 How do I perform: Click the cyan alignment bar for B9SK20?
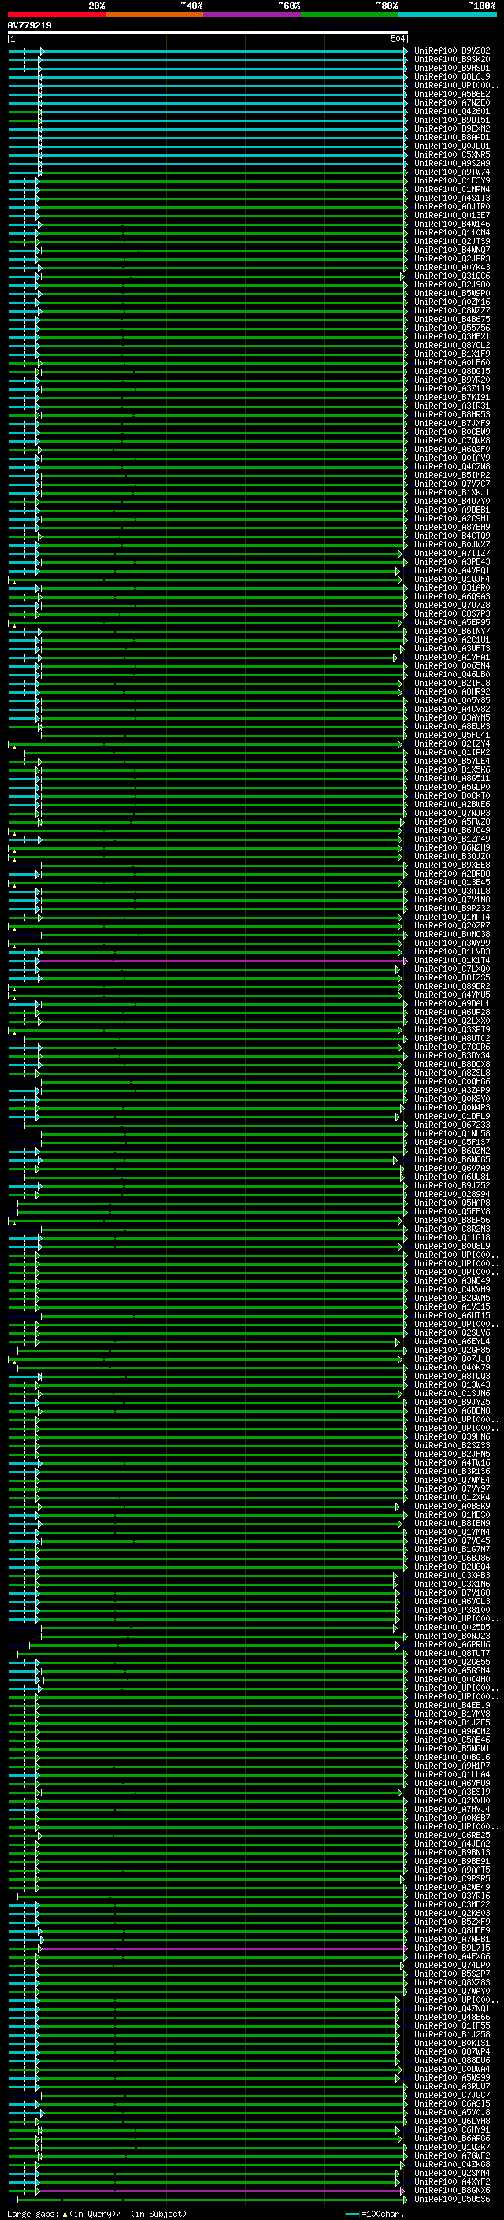pyautogui.click(x=222, y=60)
